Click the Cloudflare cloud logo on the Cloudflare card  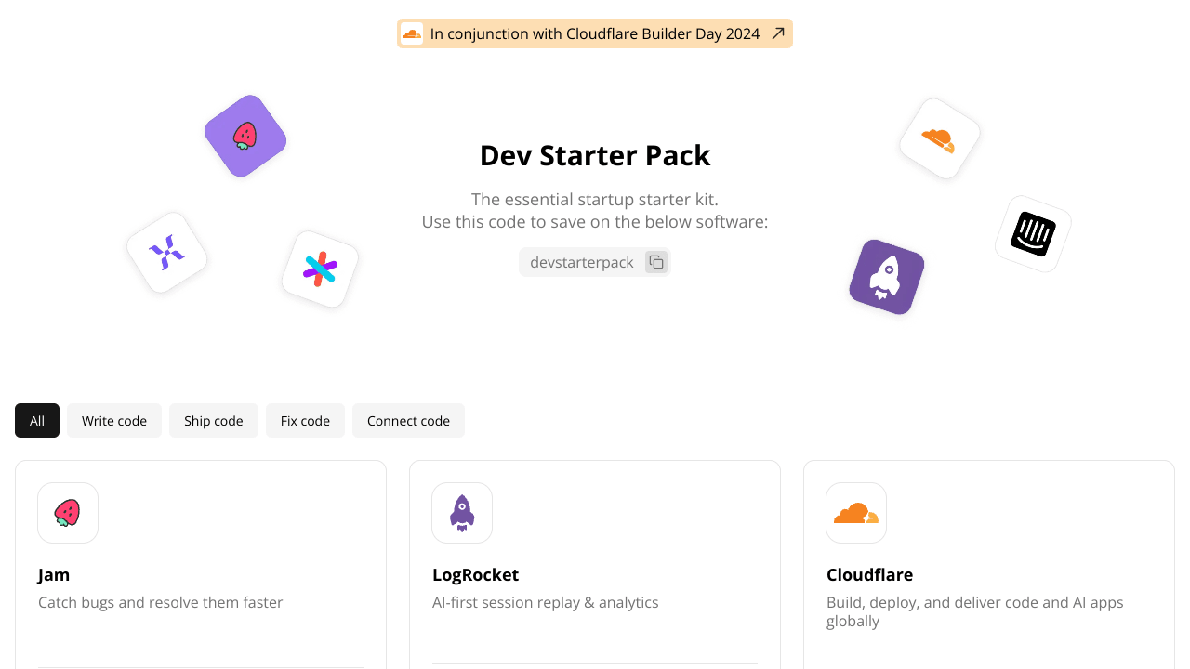pyautogui.click(x=856, y=512)
